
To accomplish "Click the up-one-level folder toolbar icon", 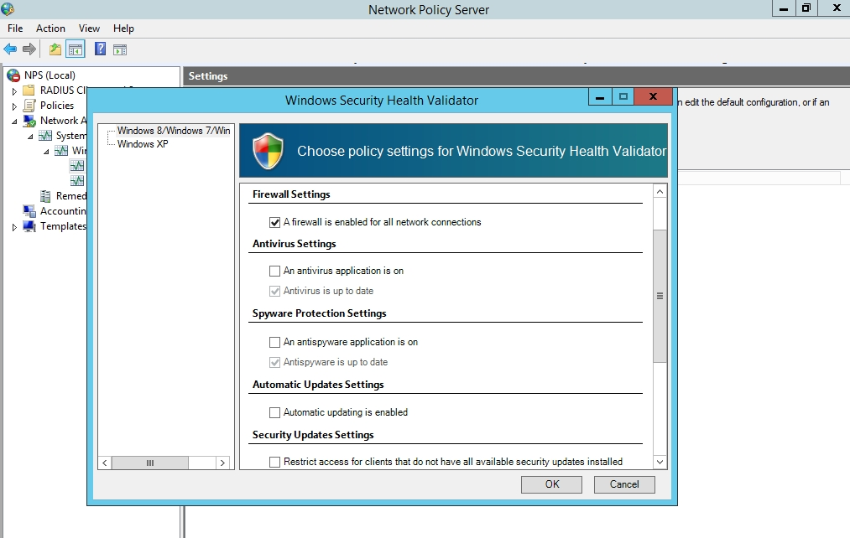I will (55, 49).
